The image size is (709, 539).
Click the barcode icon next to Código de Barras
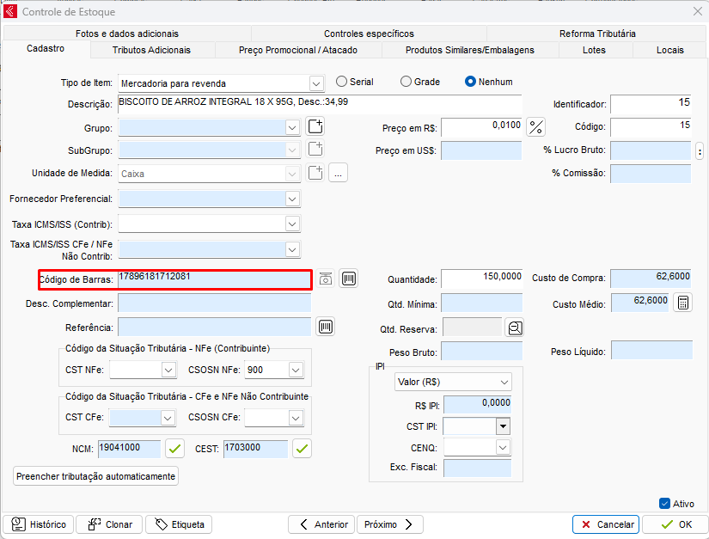(x=348, y=279)
